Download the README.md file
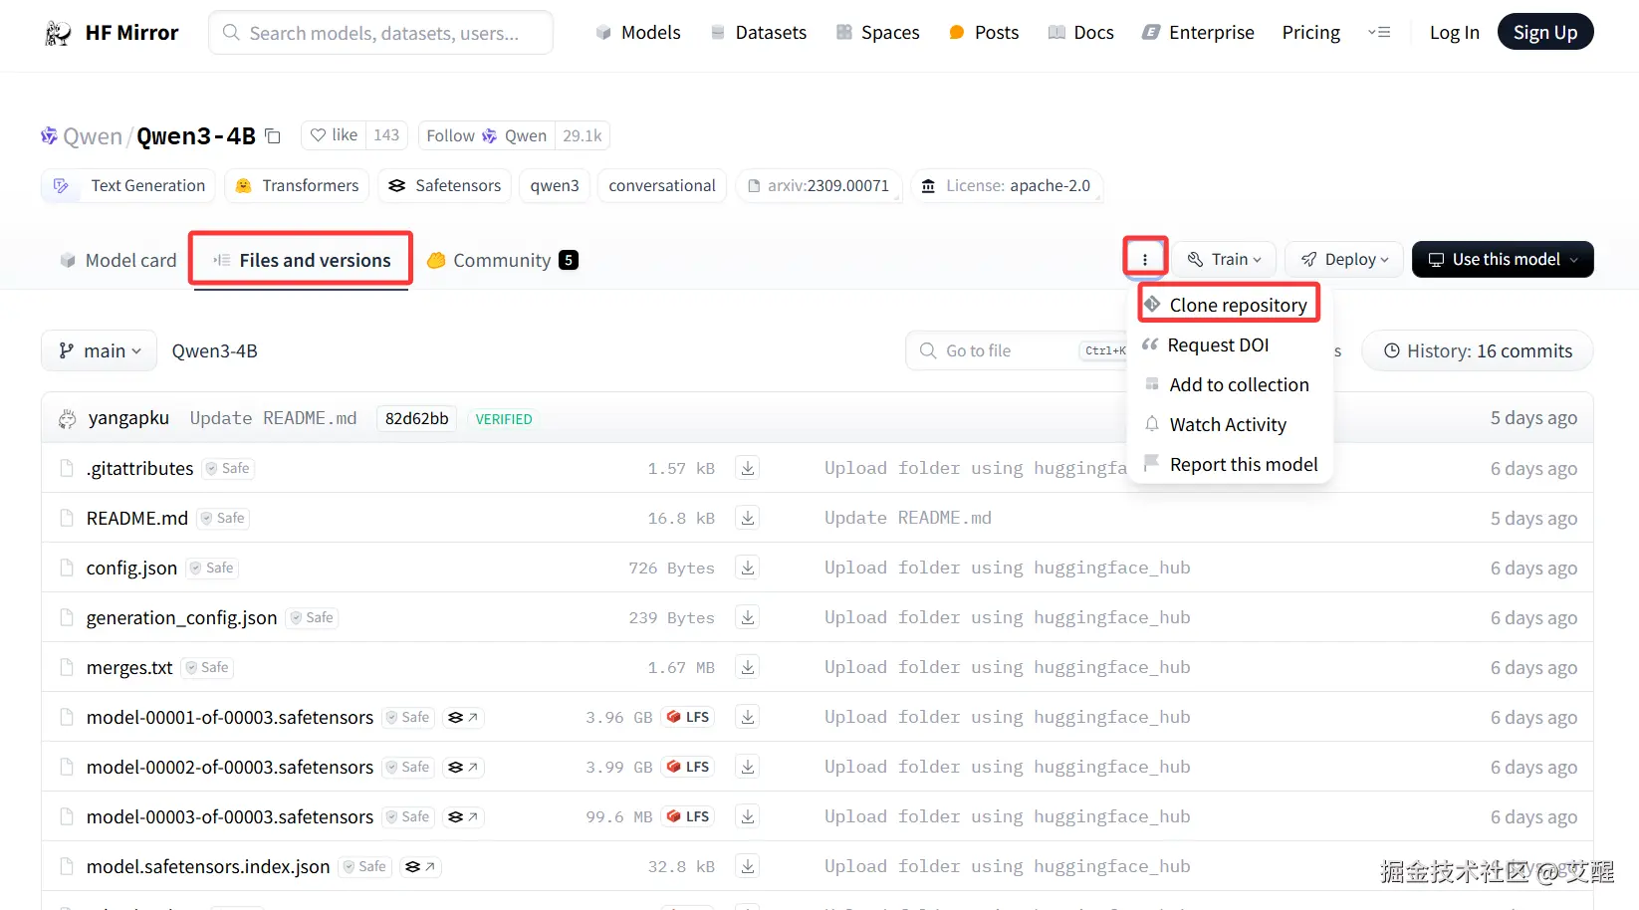Screen dimensions: 1639x910 748,518
